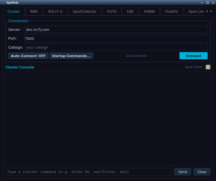Minimize the SpotHub window

[x=202, y=3]
